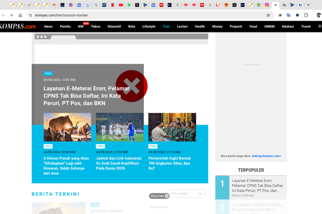Open a new tab with plus icon
The width and height of the screenshot is (322, 214).
point(308,5)
